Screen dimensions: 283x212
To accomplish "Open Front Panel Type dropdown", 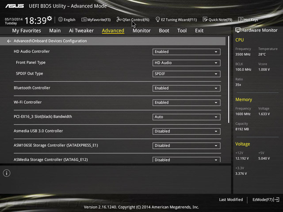I will coord(186,63).
